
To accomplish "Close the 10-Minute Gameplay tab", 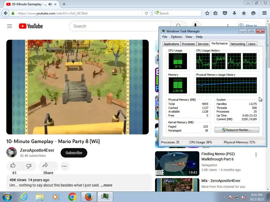I will (55, 4).
